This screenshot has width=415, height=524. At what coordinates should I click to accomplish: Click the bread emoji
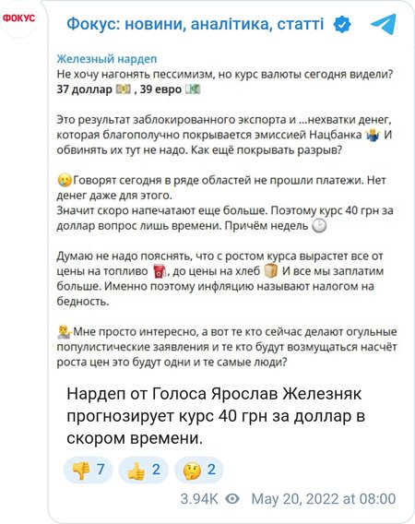(x=271, y=271)
